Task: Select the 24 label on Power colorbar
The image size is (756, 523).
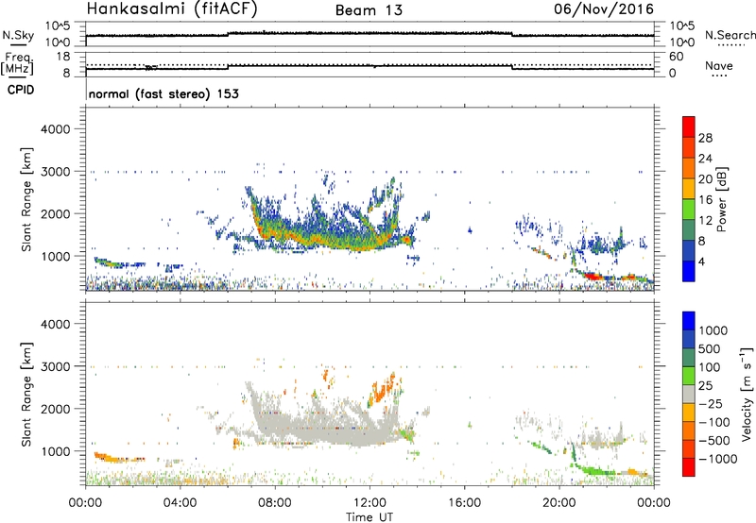Action: click(705, 159)
